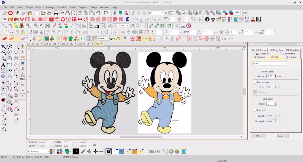303x162 pixels.
Task: Enable the Auto spacing checkbox
Action: point(255,82)
